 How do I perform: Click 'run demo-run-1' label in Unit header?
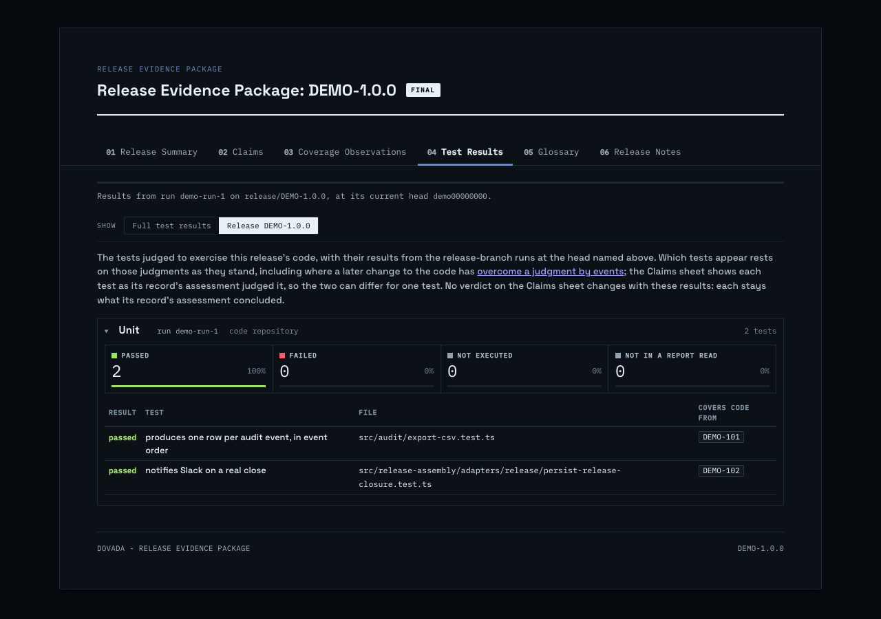tap(187, 332)
